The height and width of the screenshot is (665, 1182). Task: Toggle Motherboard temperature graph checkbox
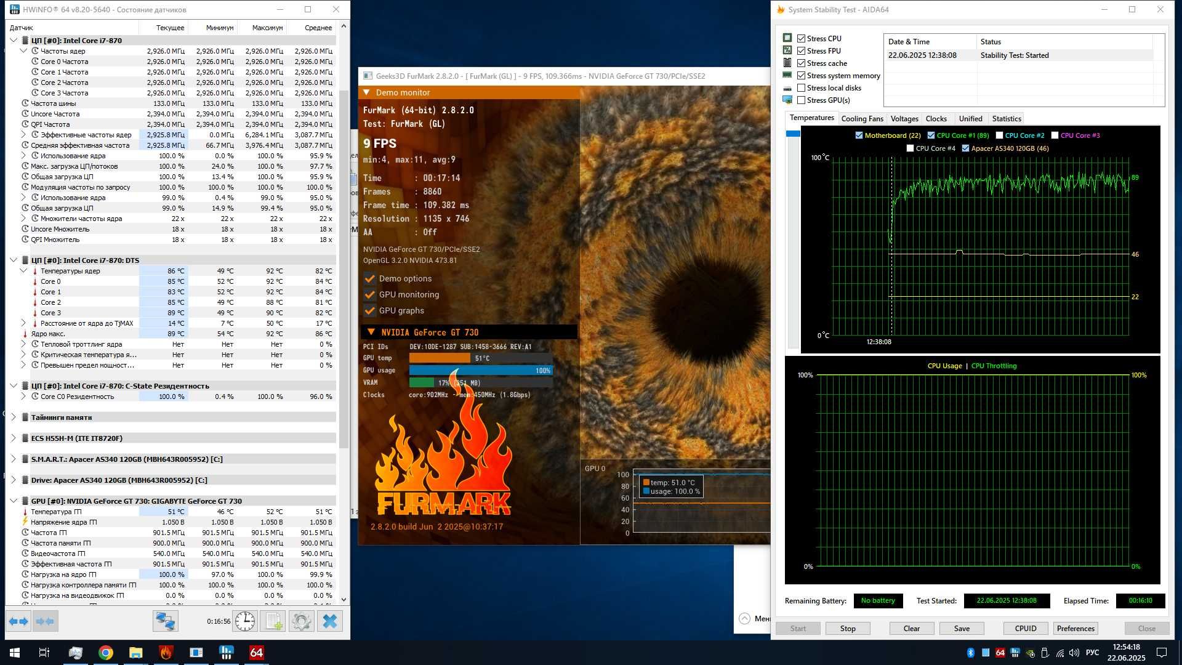click(x=859, y=135)
